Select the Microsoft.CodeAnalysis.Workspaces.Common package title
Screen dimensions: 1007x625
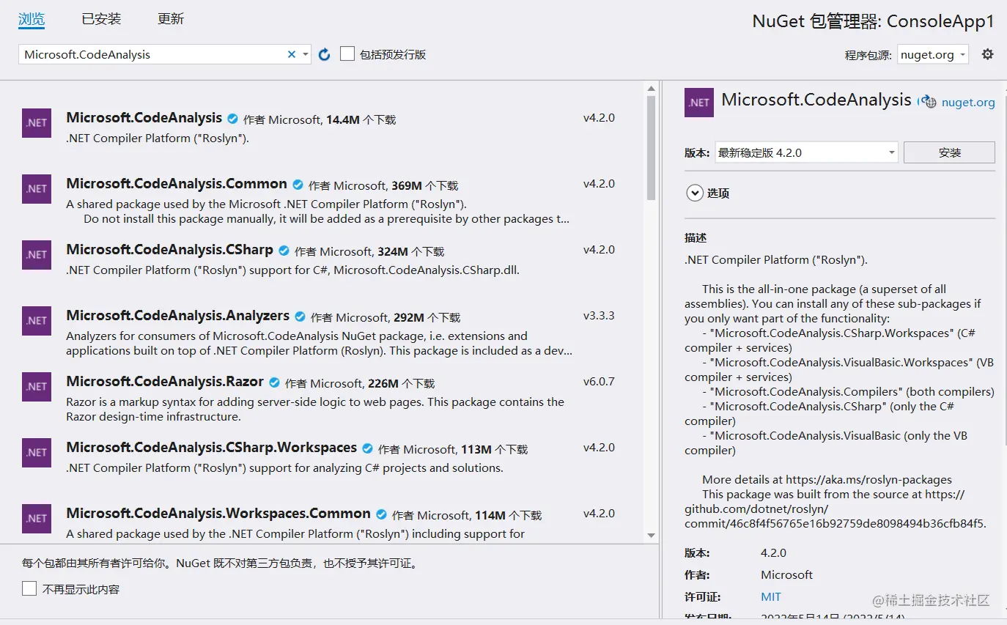(218, 514)
